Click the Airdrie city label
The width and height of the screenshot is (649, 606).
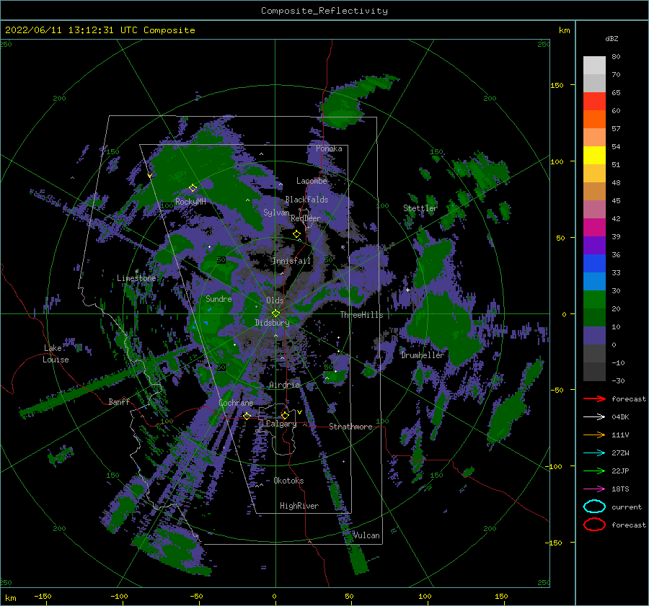[x=284, y=385]
